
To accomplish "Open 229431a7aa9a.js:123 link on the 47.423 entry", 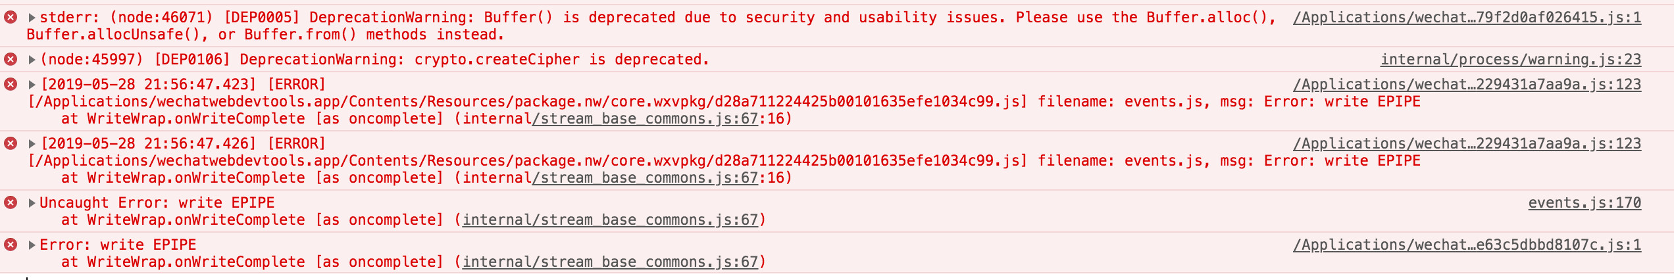I will coord(1467,84).
